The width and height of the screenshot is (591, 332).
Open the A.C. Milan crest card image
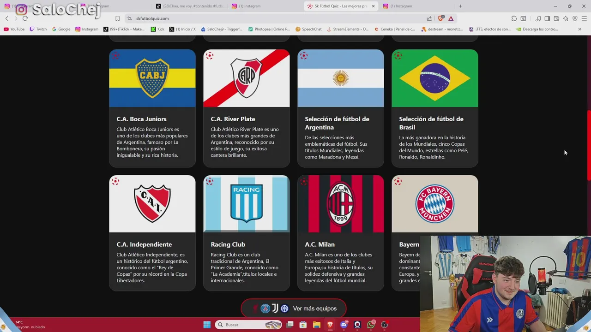341,204
